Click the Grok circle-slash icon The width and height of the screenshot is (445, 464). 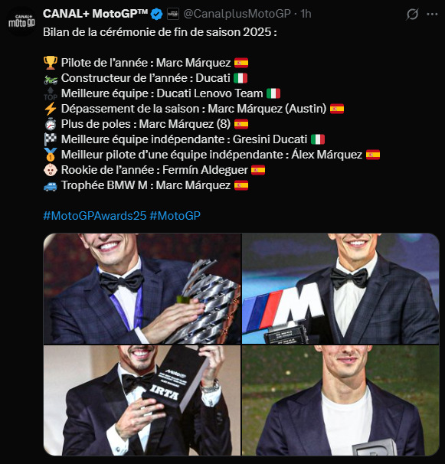click(412, 14)
